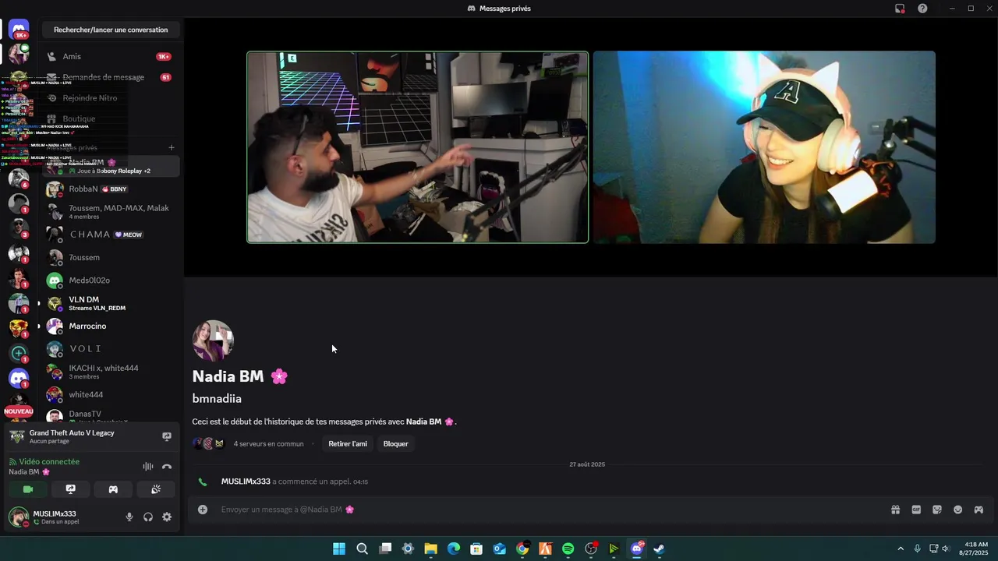Open the Amis tab
The height and width of the screenshot is (561, 998).
[x=111, y=56]
